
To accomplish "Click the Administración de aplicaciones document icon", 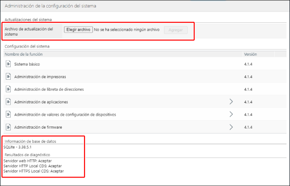I will (8, 101).
